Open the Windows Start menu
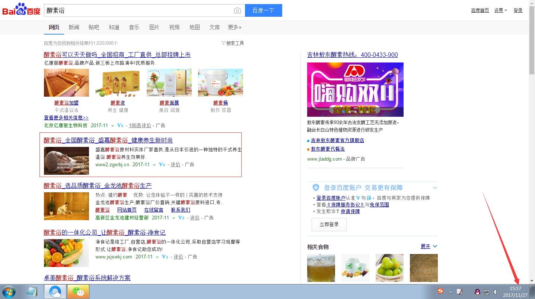 click(8, 292)
